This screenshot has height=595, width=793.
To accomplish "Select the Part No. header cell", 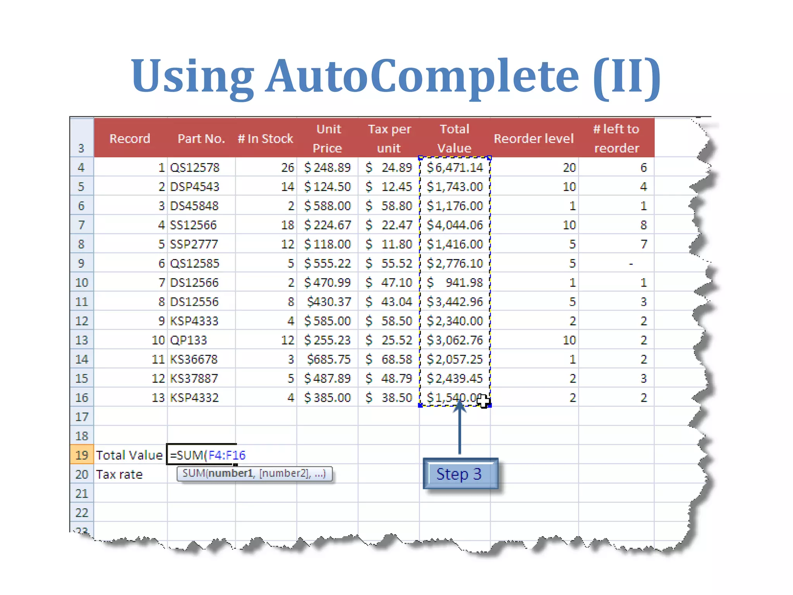I will click(x=201, y=138).
